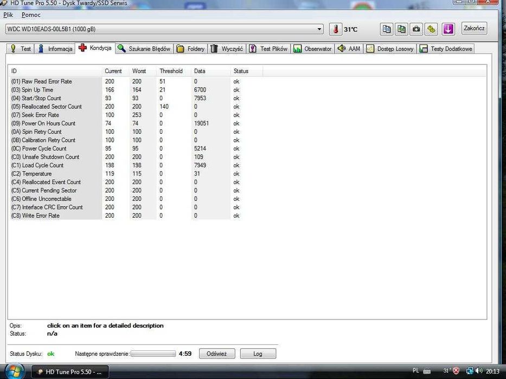
Task: Open the drive selection dropdown
Action: pos(164,29)
